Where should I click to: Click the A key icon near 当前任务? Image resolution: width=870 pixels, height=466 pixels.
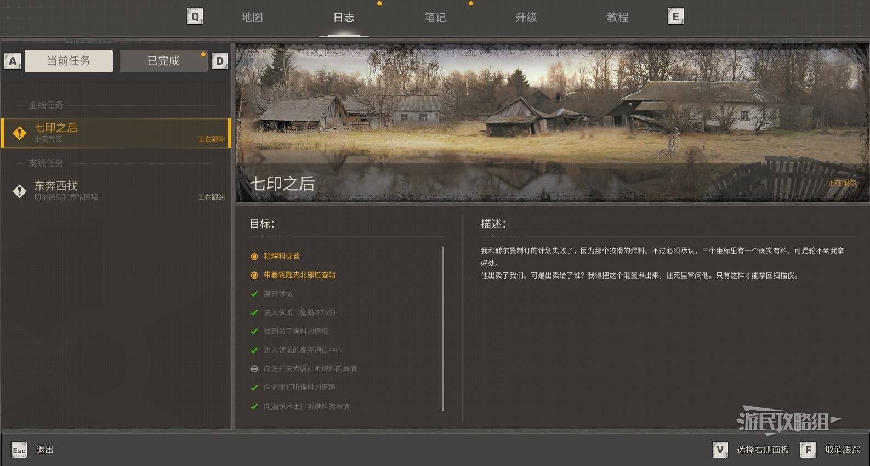point(13,61)
